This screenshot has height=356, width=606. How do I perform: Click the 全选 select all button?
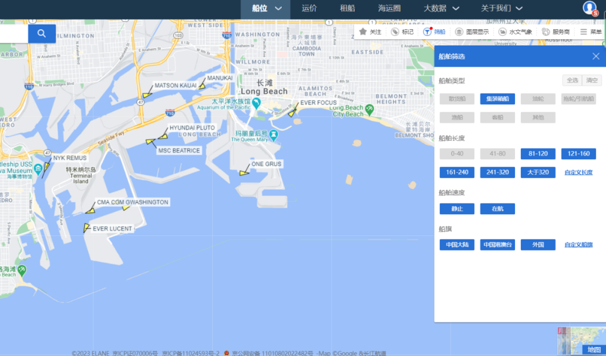tap(572, 80)
